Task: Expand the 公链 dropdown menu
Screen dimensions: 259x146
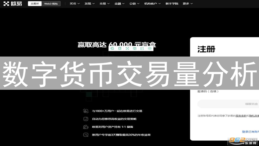Action: (134, 3)
